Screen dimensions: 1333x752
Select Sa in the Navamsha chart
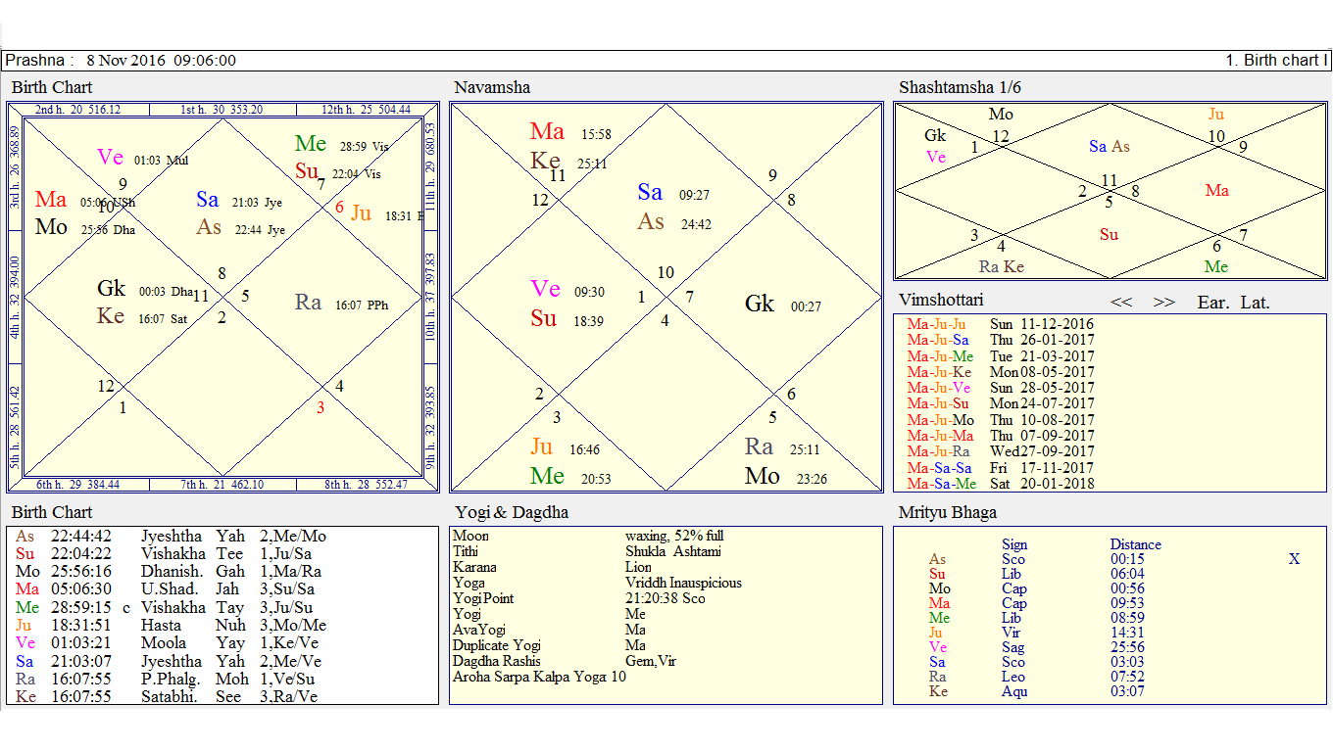coord(649,193)
